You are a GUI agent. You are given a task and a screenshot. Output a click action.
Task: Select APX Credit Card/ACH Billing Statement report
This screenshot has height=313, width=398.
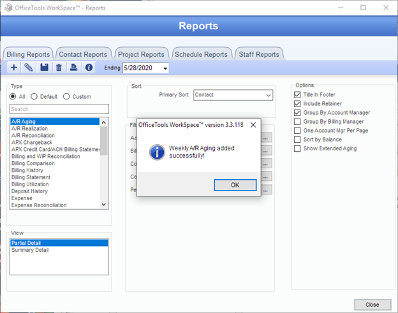pyautogui.click(x=55, y=149)
